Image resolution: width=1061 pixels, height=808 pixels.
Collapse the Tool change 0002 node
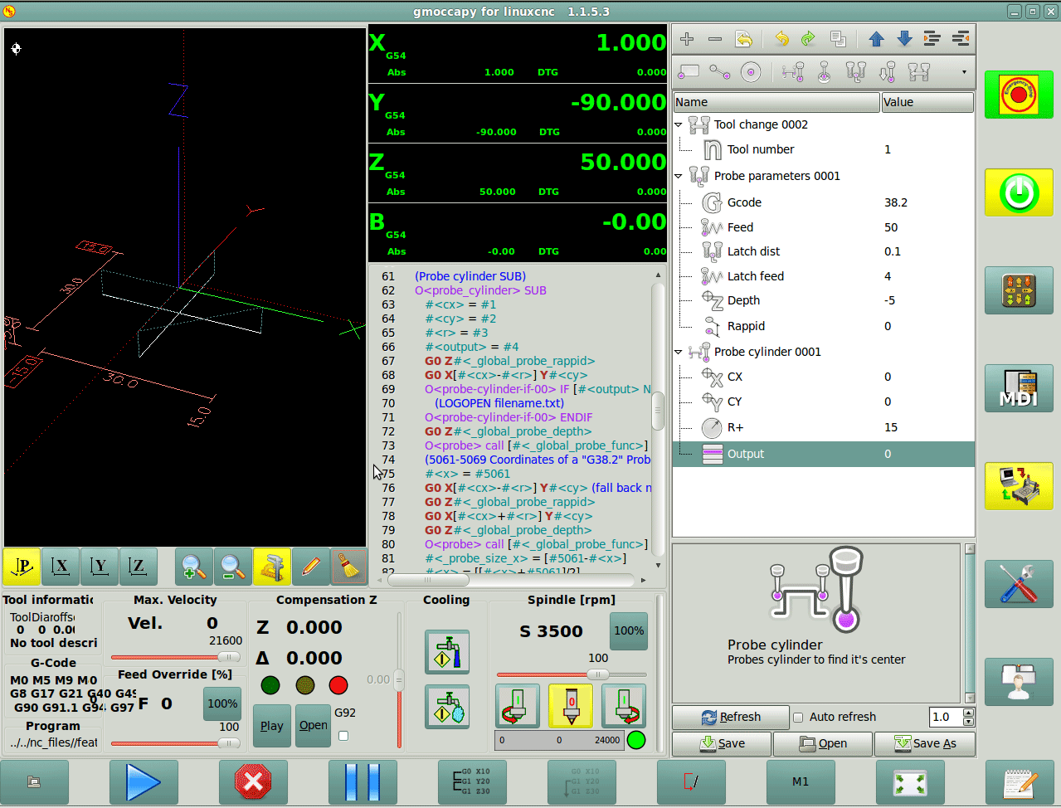click(679, 124)
